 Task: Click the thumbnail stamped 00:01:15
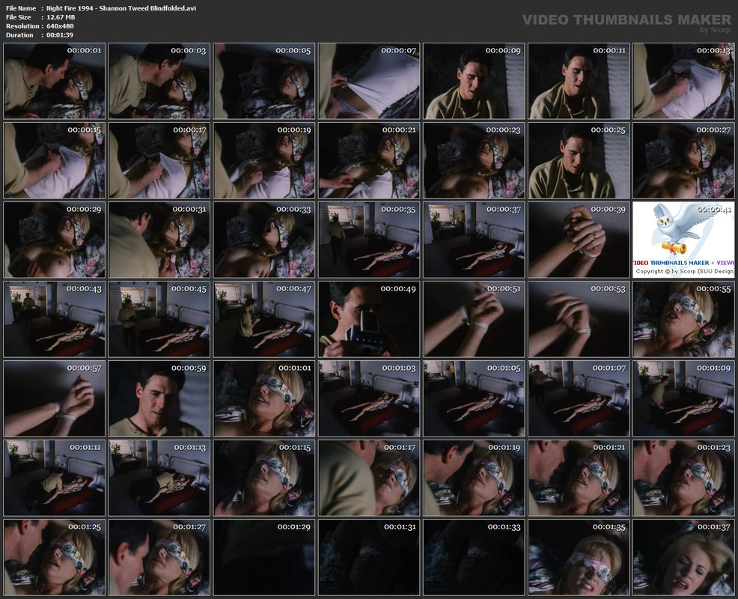(264, 478)
